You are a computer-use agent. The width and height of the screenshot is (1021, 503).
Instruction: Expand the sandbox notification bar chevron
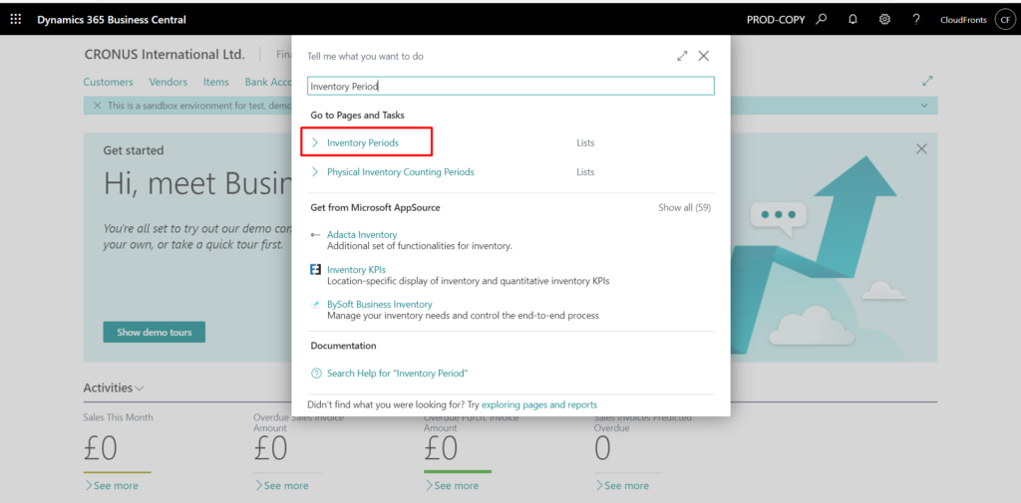924,105
